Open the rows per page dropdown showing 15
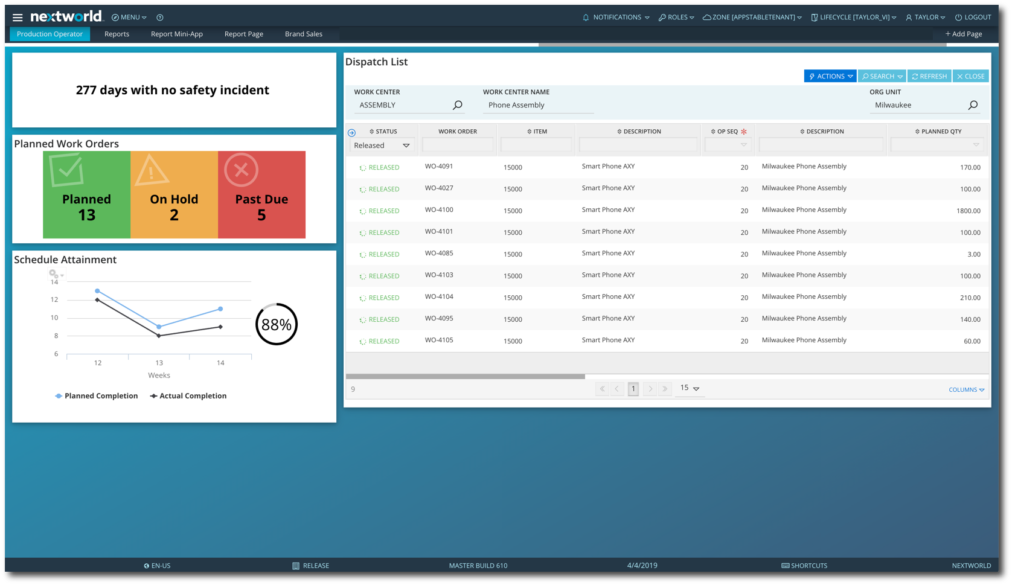The height and width of the screenshot is (585, 1012). [690, 388]
